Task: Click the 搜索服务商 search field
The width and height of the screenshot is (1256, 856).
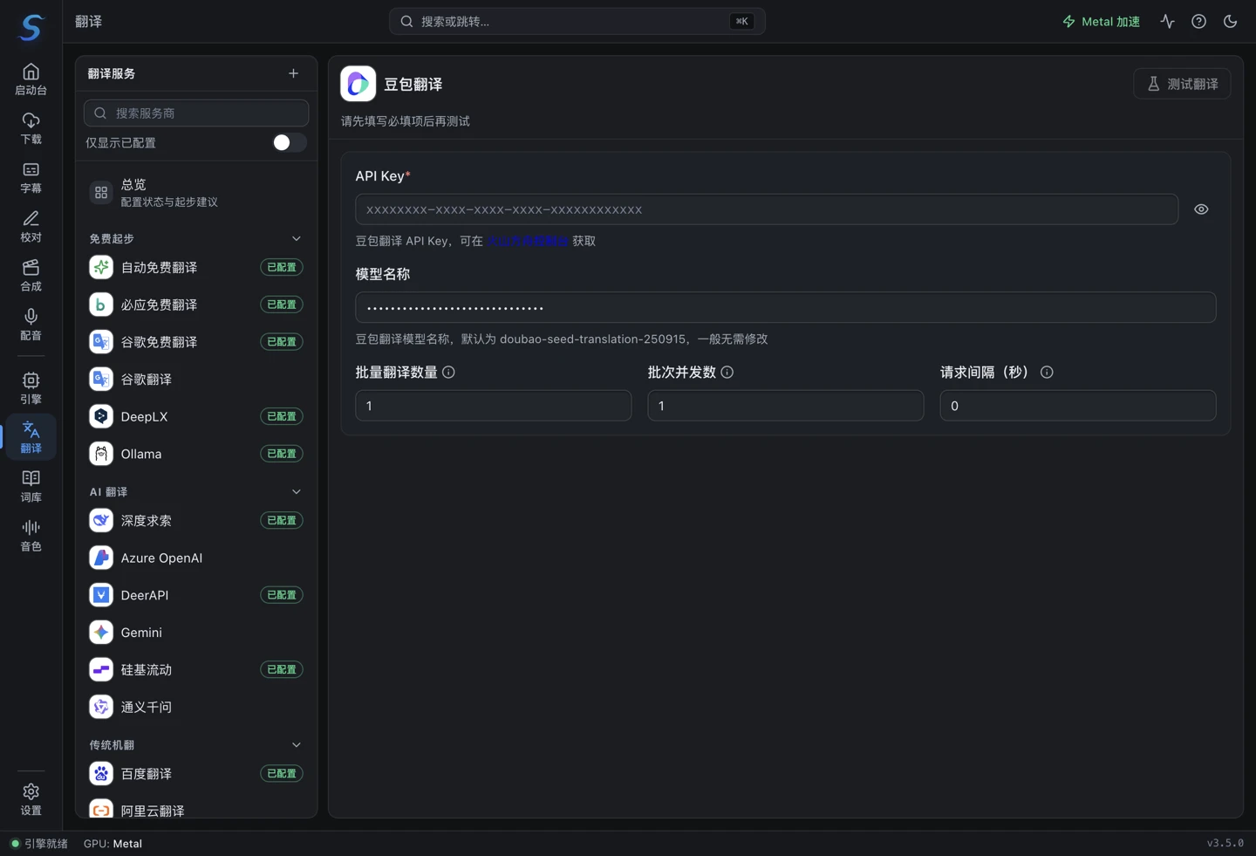Action: (x=196, y=113)
